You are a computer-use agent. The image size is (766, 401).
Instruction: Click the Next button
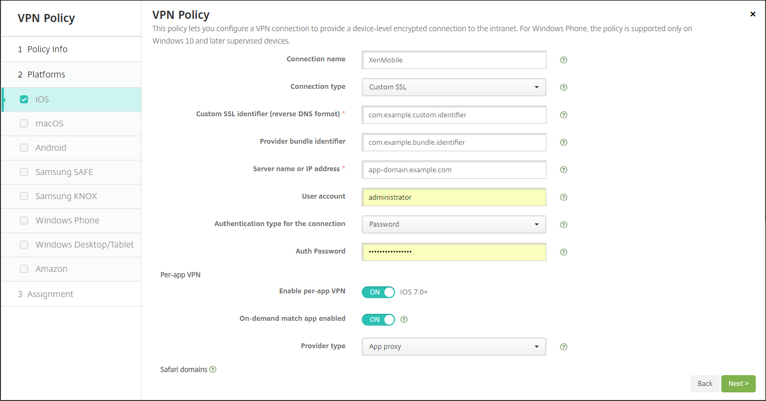click(738, 384)
